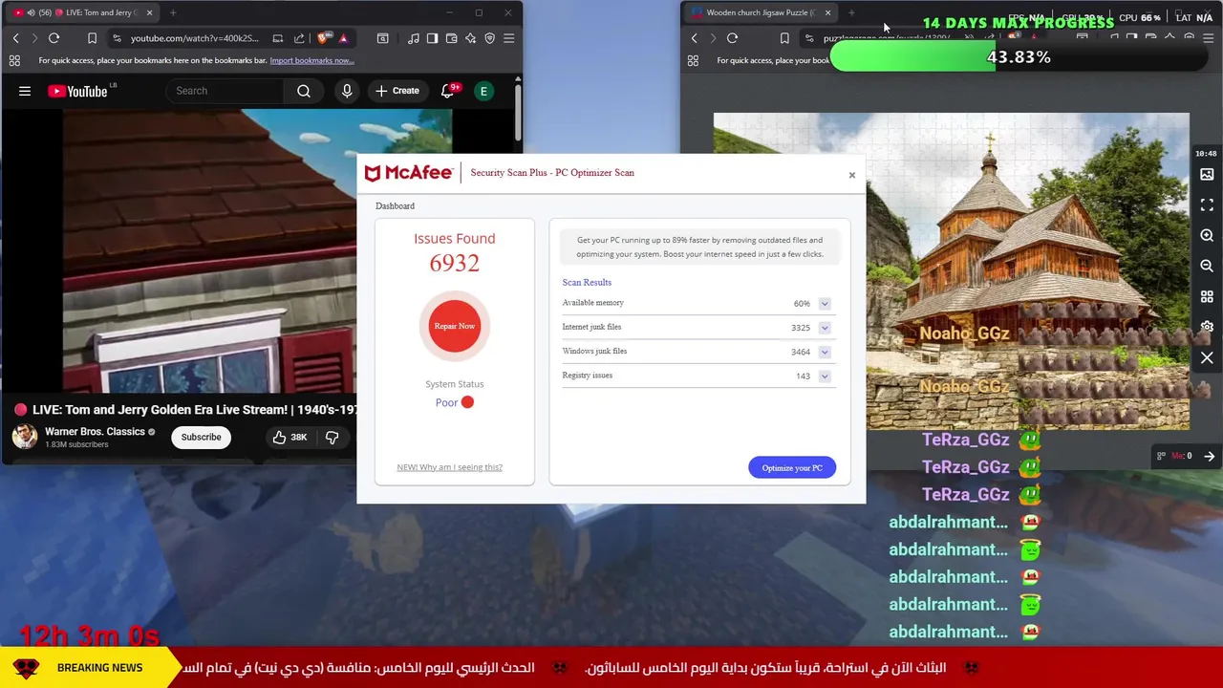Dislike the Tom and Jerry live stream
This screenshot has width=1223, height=688.
tap(332, 438)
